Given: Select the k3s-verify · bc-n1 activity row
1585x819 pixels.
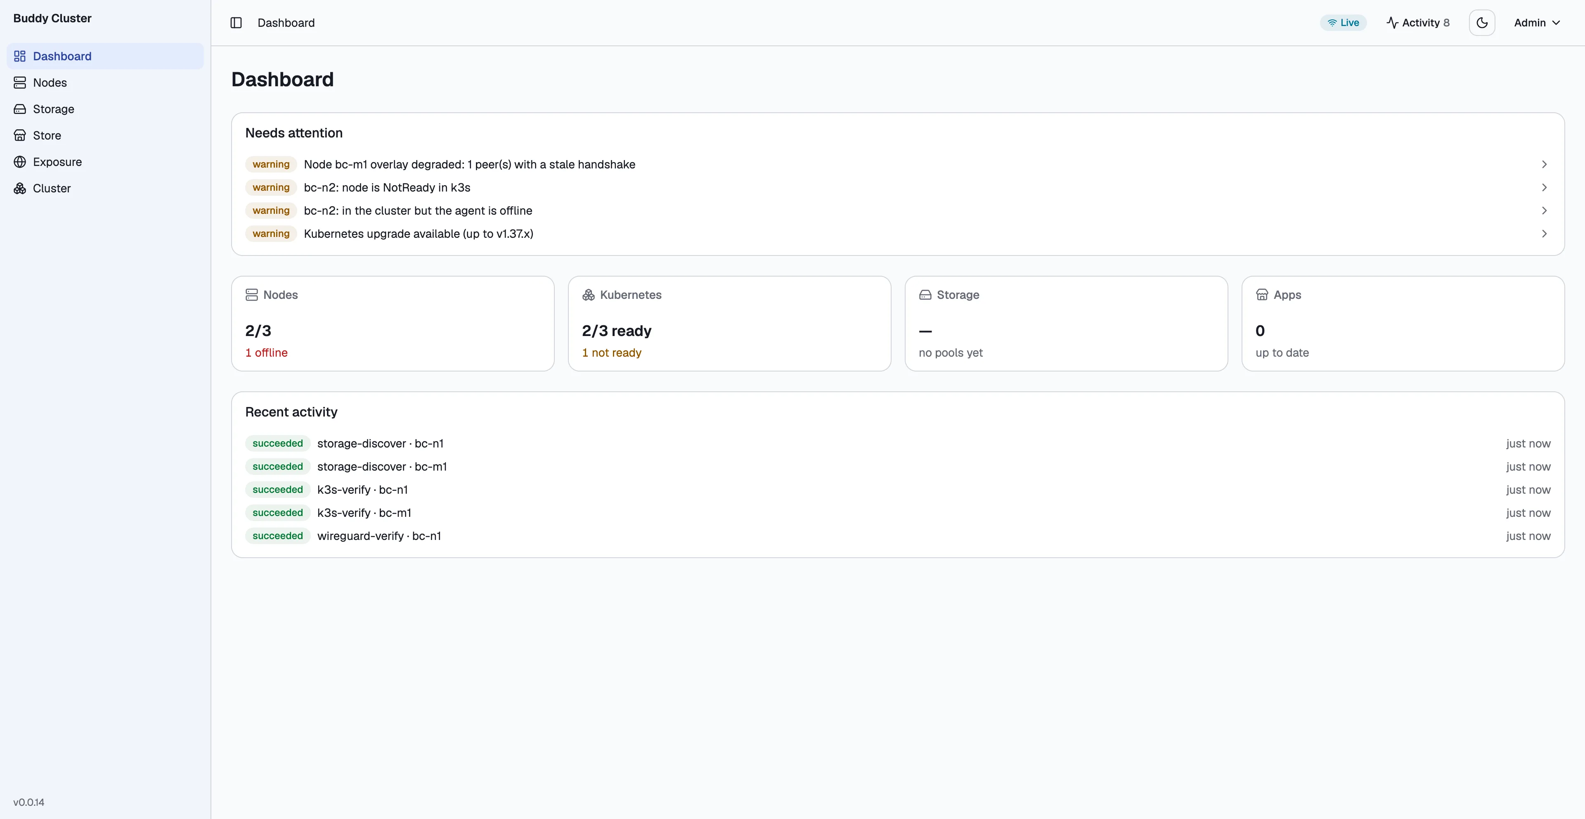Looking at the screenshot, I should click(x=898, y=490).
